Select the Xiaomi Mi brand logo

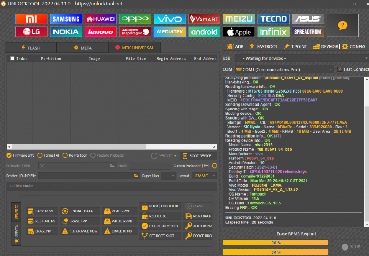tap(31, 19)
